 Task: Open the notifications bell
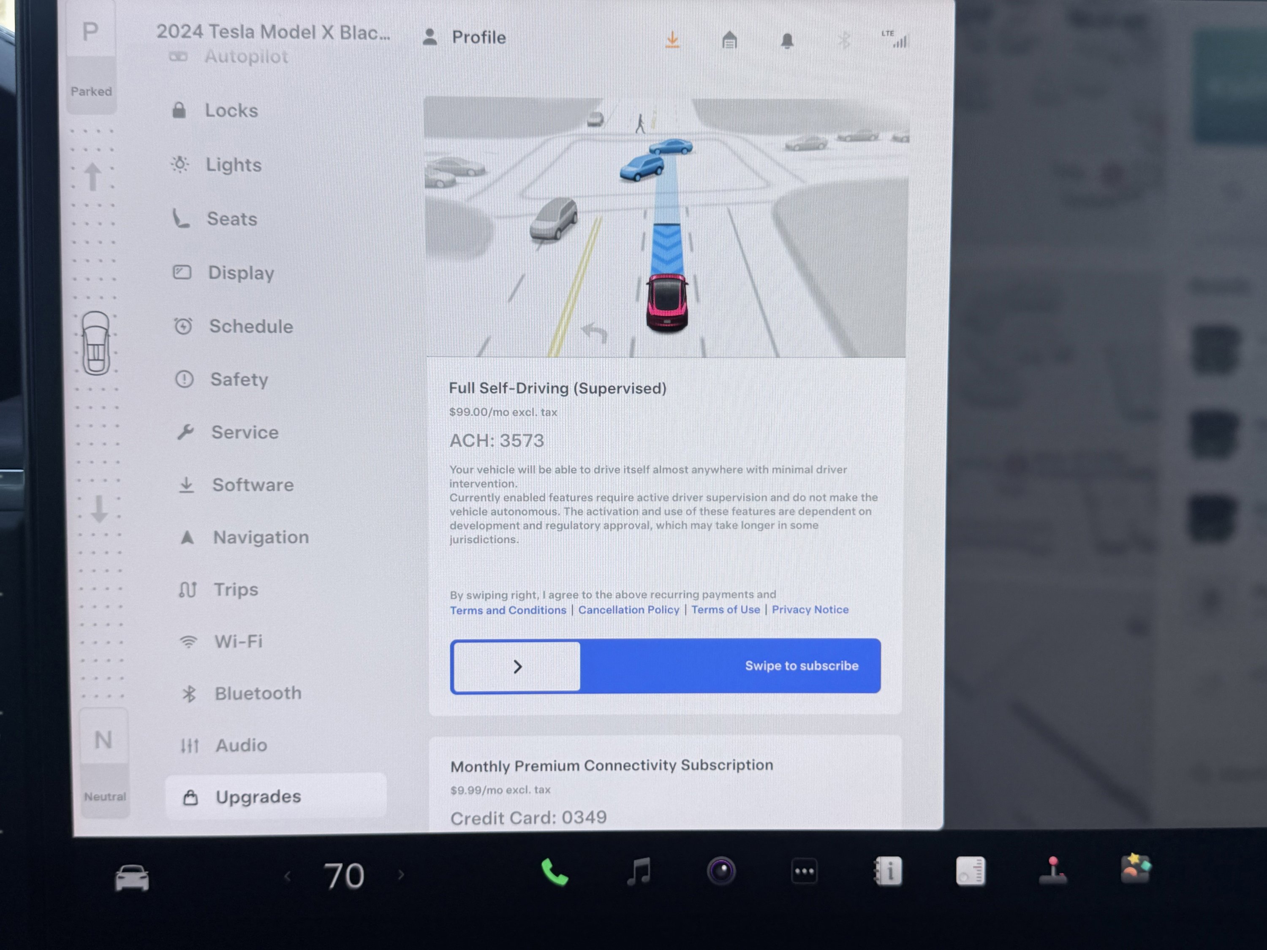pos(787,39)
